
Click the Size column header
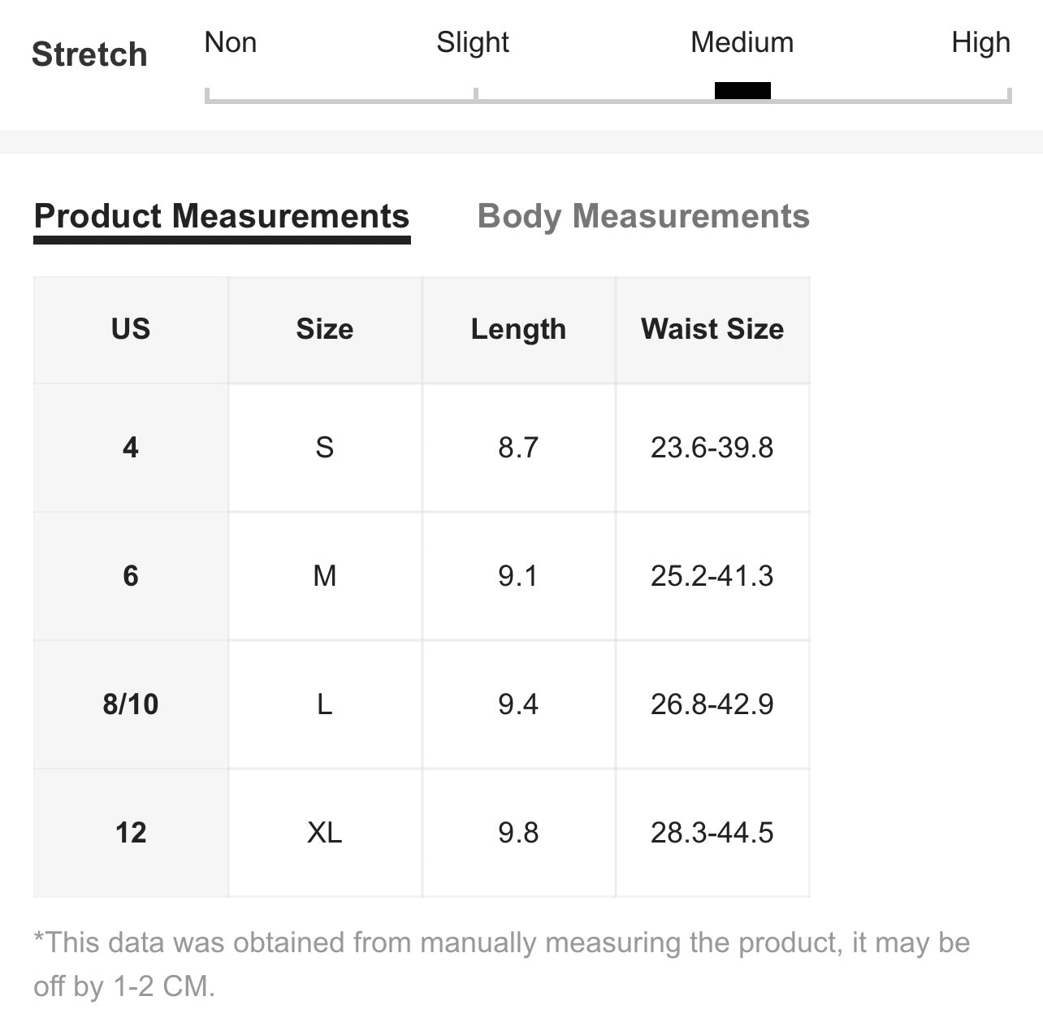click(x=325, y=330)
